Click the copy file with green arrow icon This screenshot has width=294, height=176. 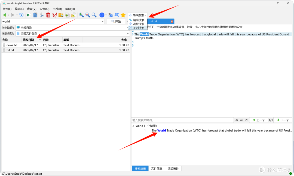click(67, 15)
